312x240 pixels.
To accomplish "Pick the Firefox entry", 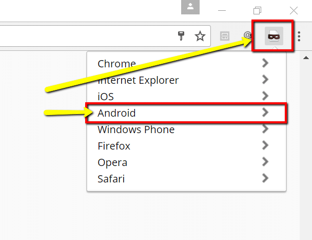I will tap(186, 146).
